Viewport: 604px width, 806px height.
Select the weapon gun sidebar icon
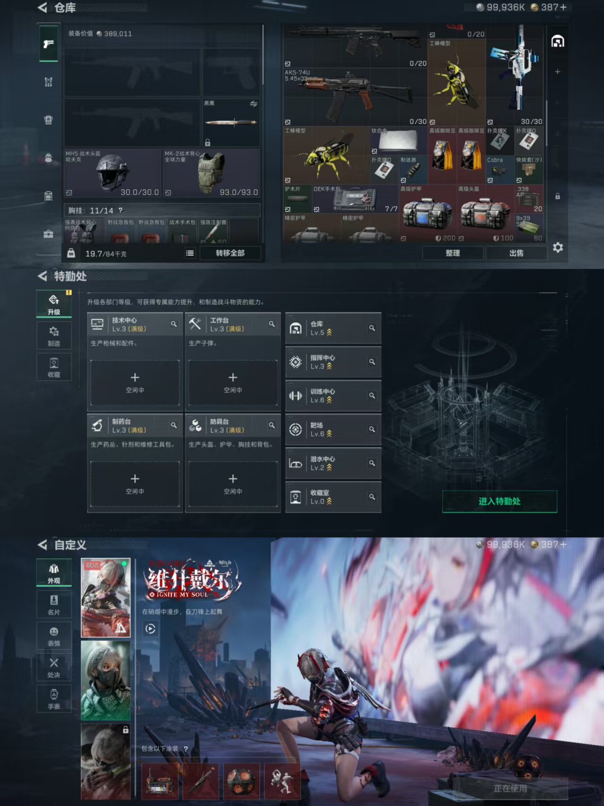point(48,44)
